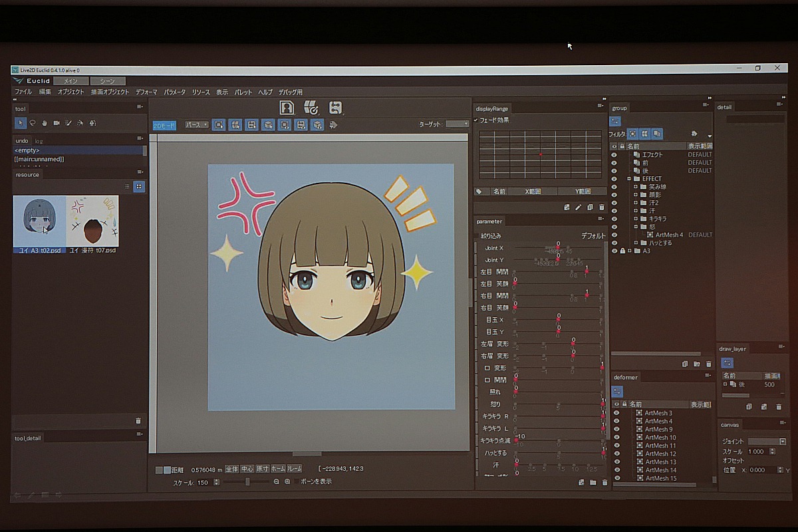
Task: Select the camera tool in tool panel
Action: click(x=57, y=122)
